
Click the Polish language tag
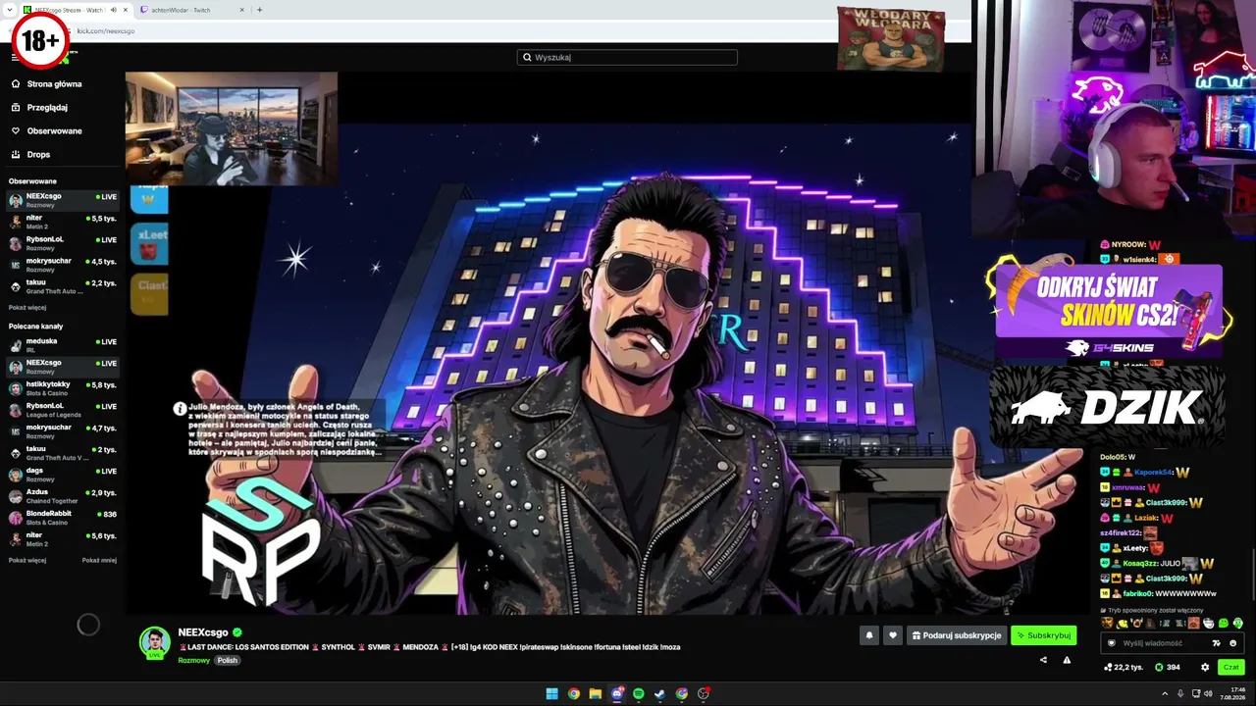(228, 660)
